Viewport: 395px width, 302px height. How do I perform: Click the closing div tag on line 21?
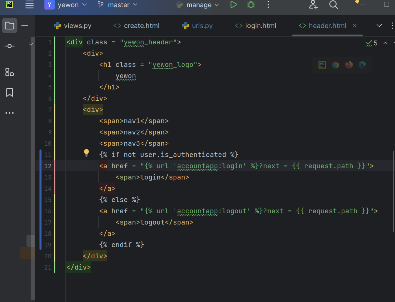pyautogui.click(x=79, y=267)
